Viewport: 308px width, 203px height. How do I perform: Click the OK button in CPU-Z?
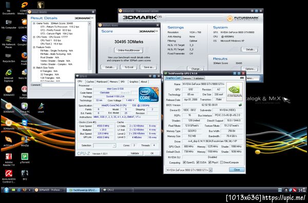[x=152, y=153]
